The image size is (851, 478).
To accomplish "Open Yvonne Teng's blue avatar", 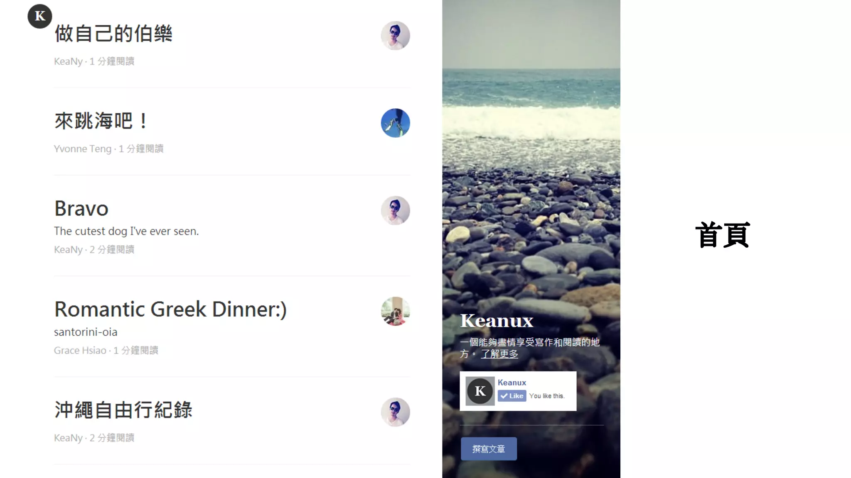I will [395, 123].
